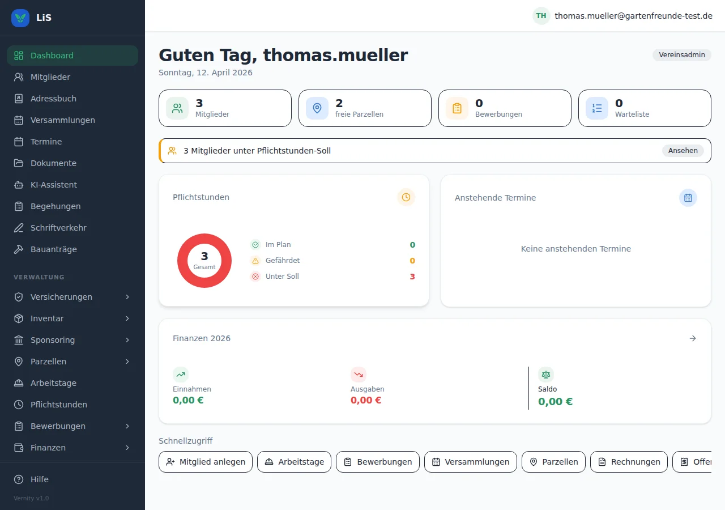Open the Hilfe page

pyautogui.click(x=40, y=479)
